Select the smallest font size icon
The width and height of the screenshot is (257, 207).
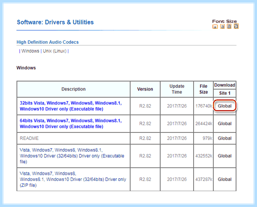click(215, 27)
